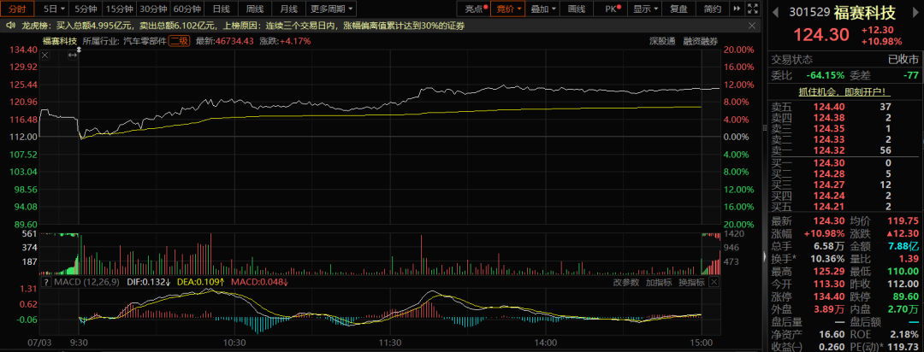Switch to the 5分钟 chart
Viewport: 924px width, 352px height.
[x=86, y=9]
